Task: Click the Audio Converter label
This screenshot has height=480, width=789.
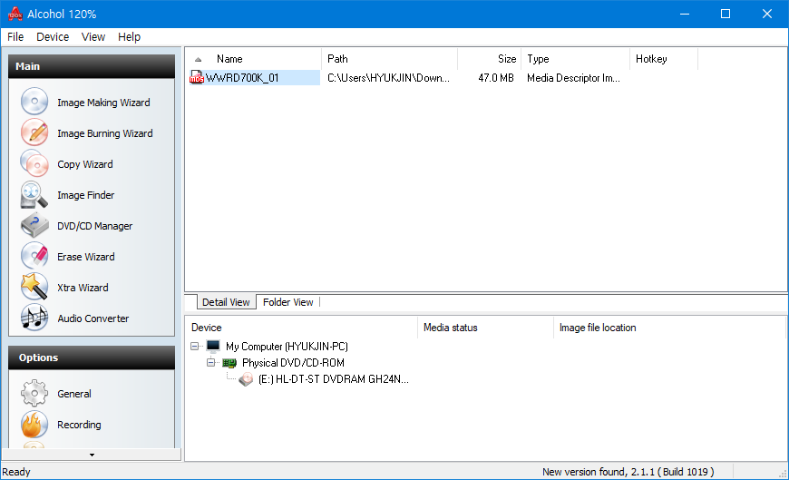Action: click(93, 318)
